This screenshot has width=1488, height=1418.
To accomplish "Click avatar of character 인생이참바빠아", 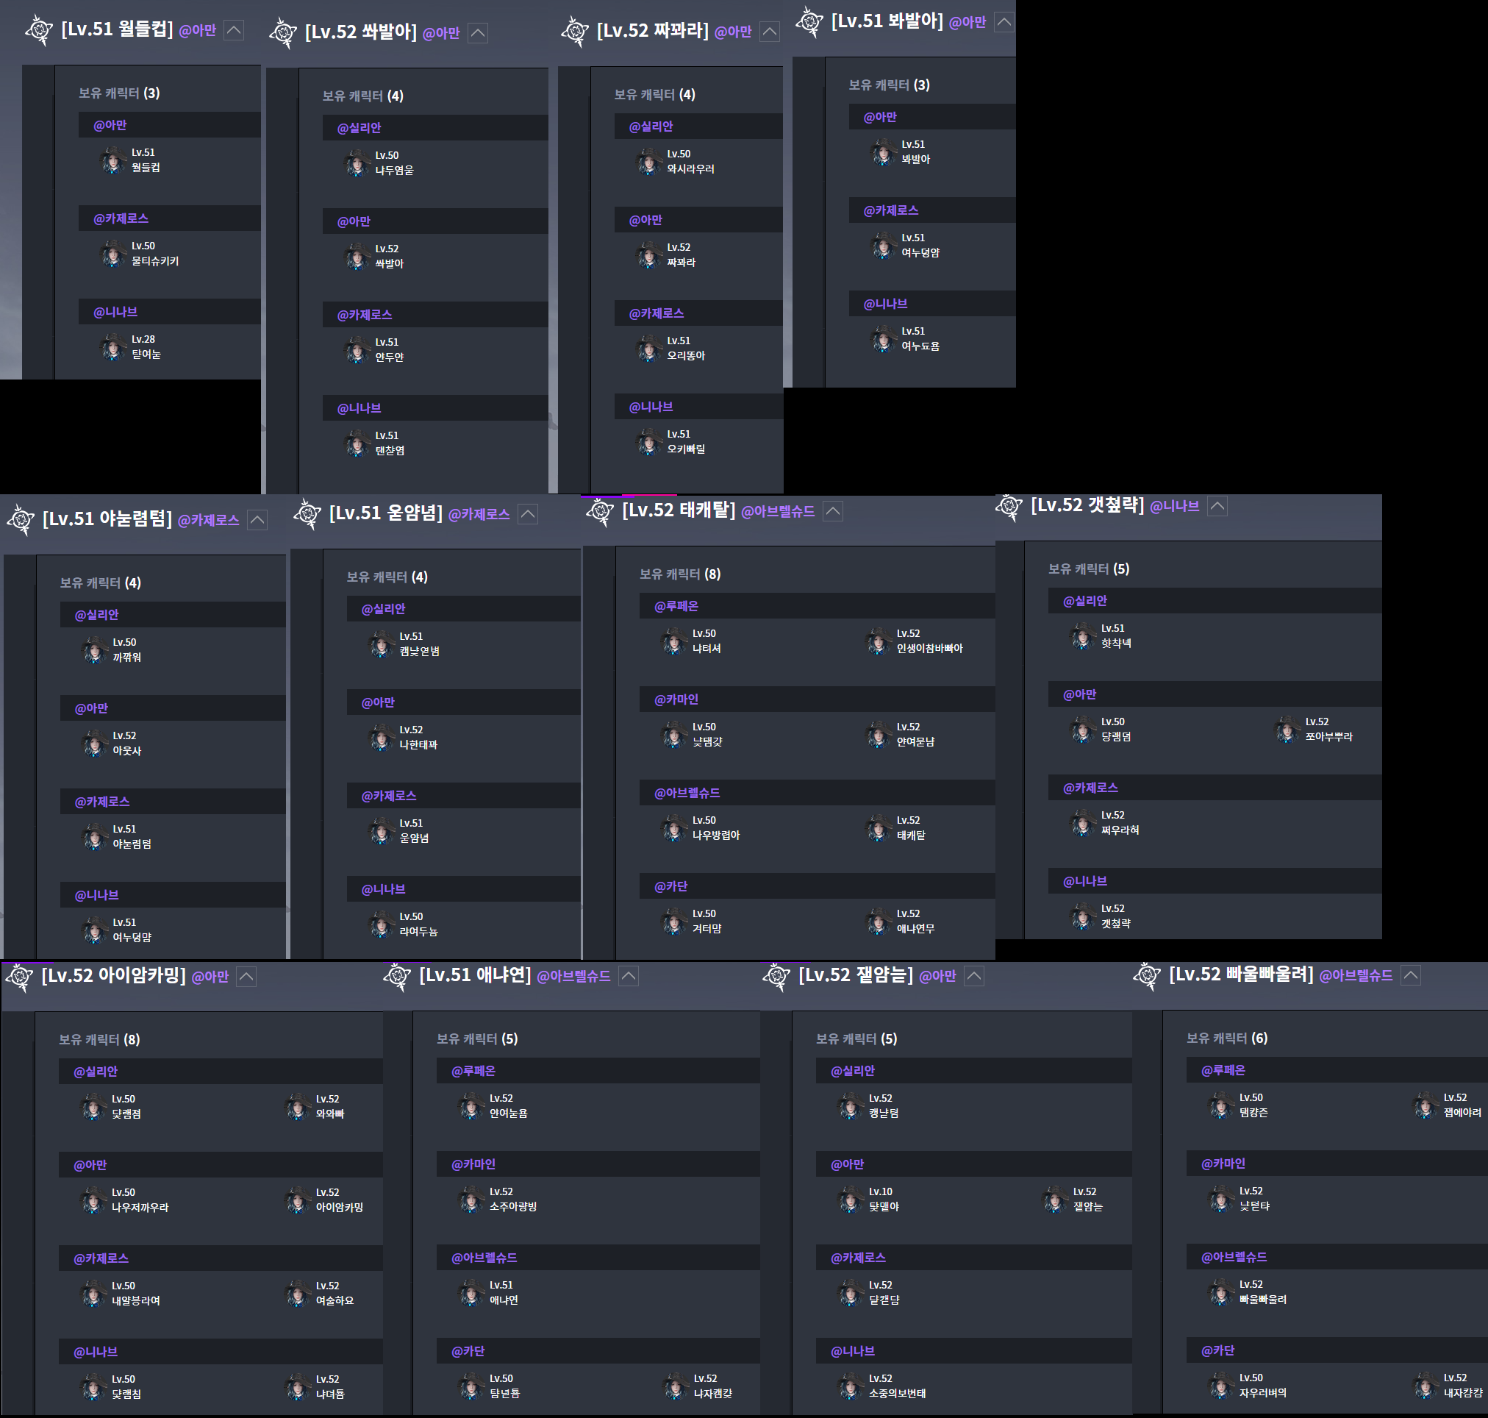I will tap(877, 641).
